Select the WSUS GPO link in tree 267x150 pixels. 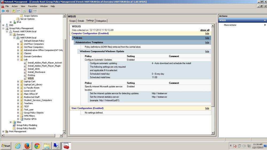[x=31, y=78]
